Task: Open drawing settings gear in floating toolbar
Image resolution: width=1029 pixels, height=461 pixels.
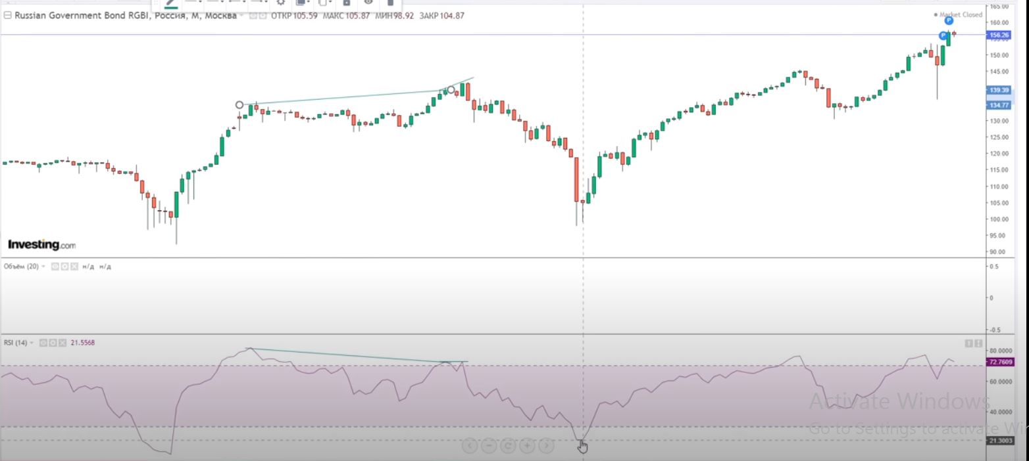Action: (x=280, y=3)
